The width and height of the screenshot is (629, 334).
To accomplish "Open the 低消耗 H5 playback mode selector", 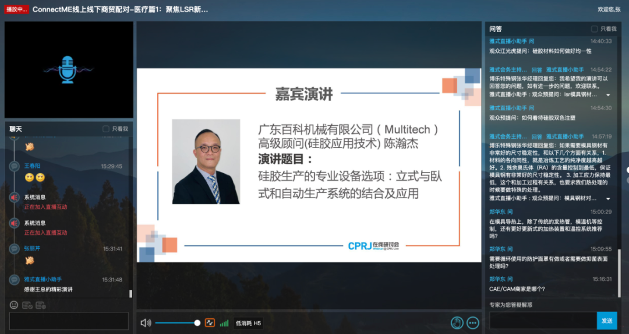I will tap(248, 323).
